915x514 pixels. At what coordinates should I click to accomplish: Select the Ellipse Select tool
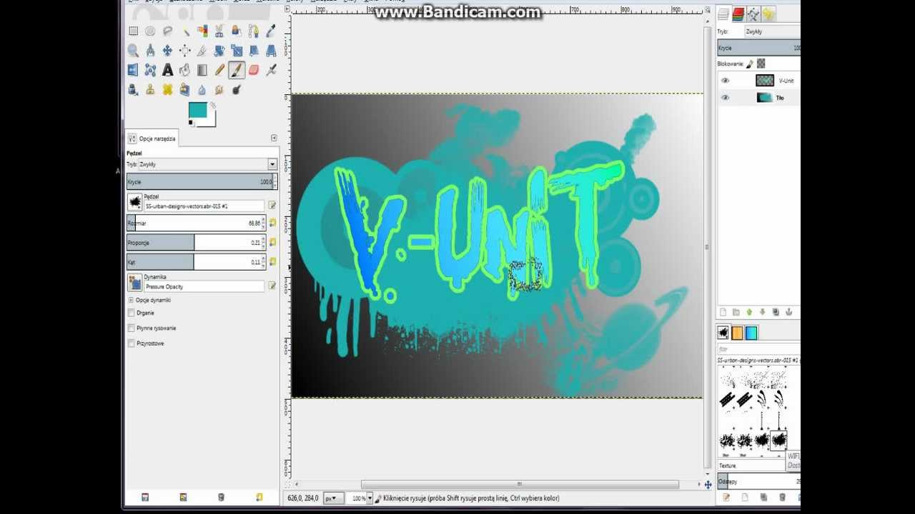pos(150,31)
